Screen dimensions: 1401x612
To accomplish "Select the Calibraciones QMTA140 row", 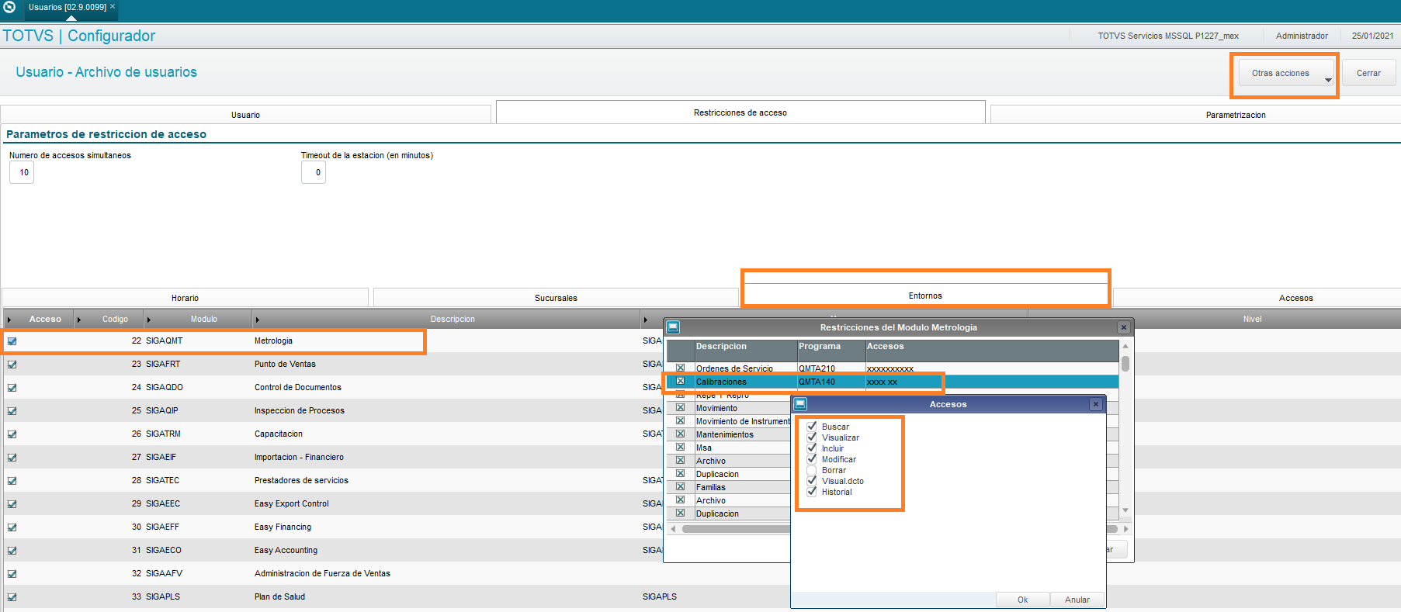I will (893, 382).
